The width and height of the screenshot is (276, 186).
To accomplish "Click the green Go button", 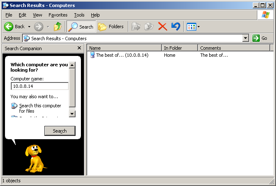I will pyautogui.click(x=260, y=38).
